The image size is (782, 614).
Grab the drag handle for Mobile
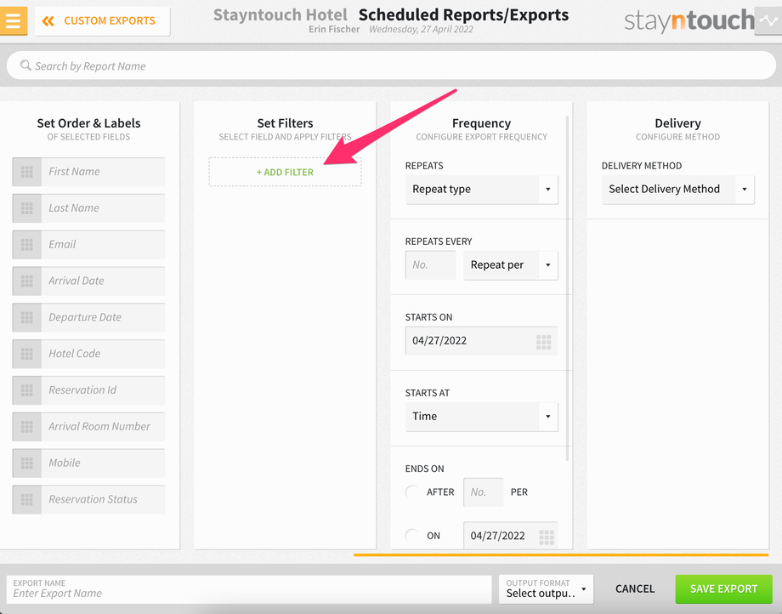point(27,463)
